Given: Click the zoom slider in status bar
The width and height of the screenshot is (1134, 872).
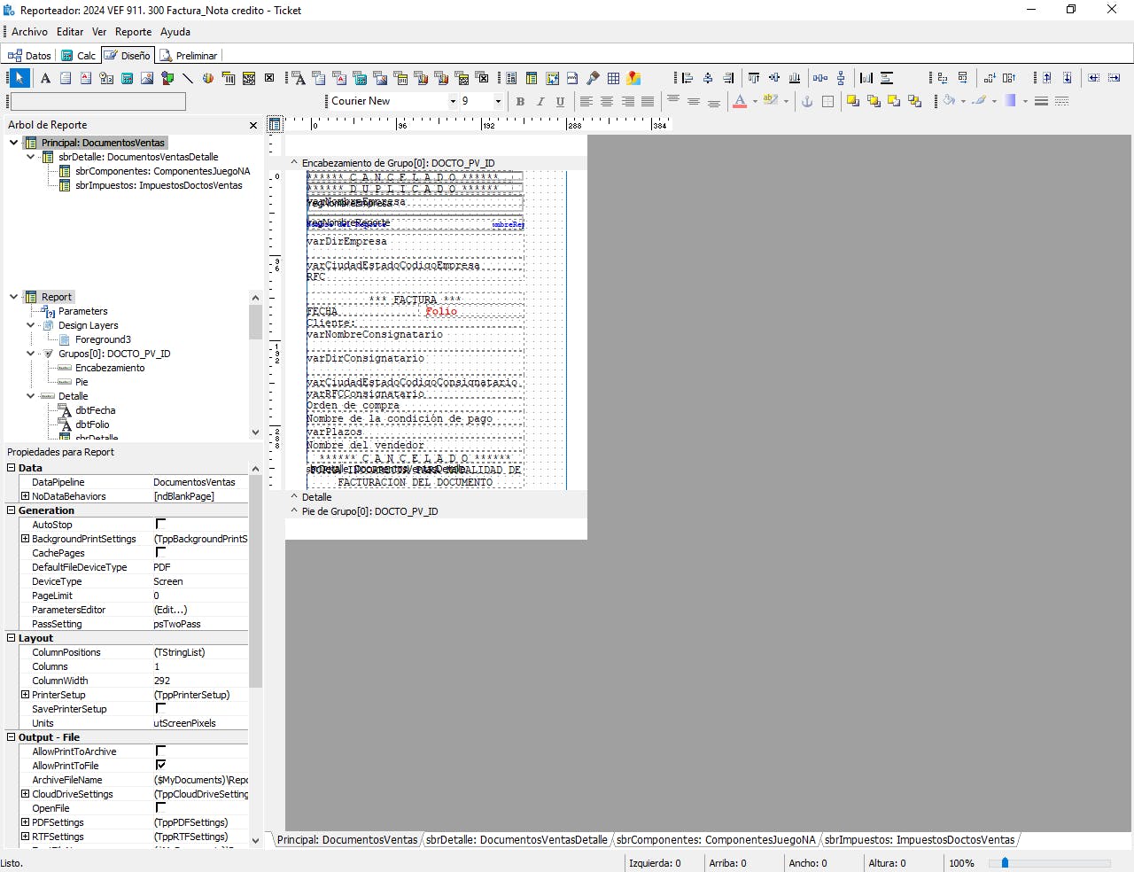Looking at the screenshot, I should coord(1005,862).
